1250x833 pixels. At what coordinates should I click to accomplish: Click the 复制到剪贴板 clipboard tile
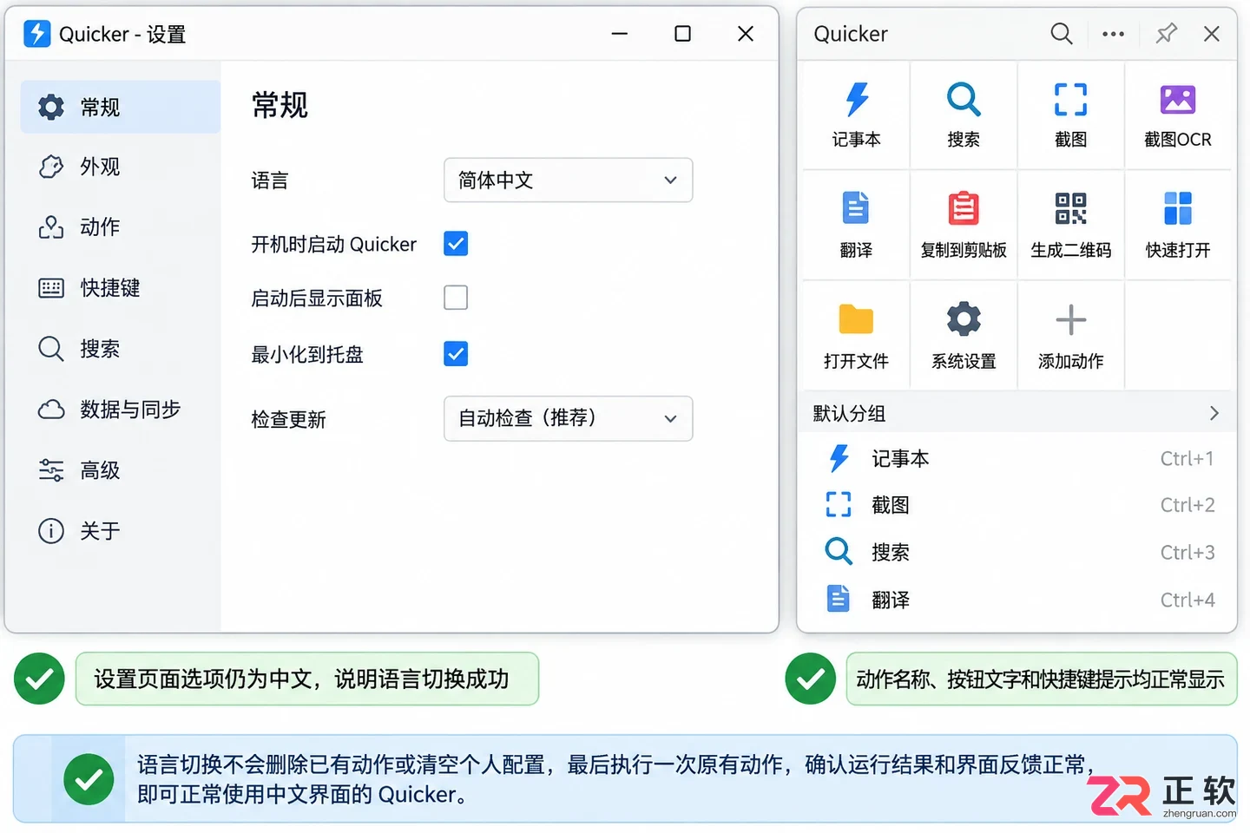[964, 226]
